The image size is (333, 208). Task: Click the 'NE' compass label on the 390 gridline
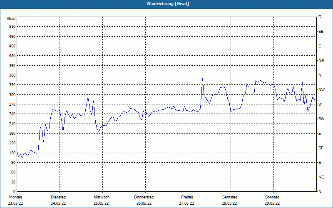(x=321, y=61)
